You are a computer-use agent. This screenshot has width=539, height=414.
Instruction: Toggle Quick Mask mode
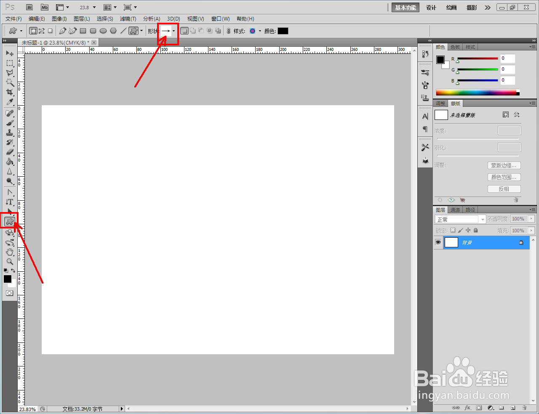coord(9,293)
